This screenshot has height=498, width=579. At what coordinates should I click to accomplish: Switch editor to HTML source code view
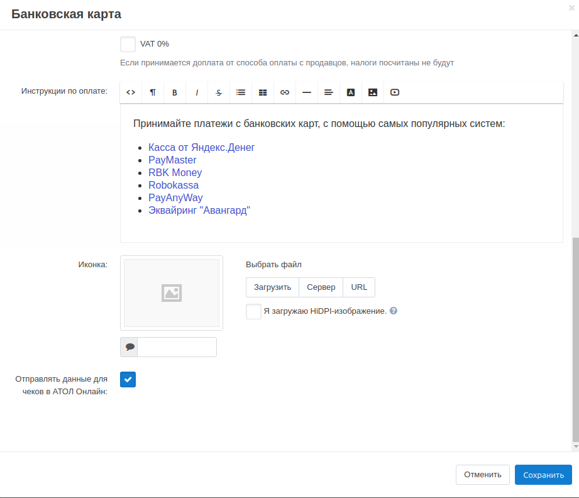click(131, 92)
